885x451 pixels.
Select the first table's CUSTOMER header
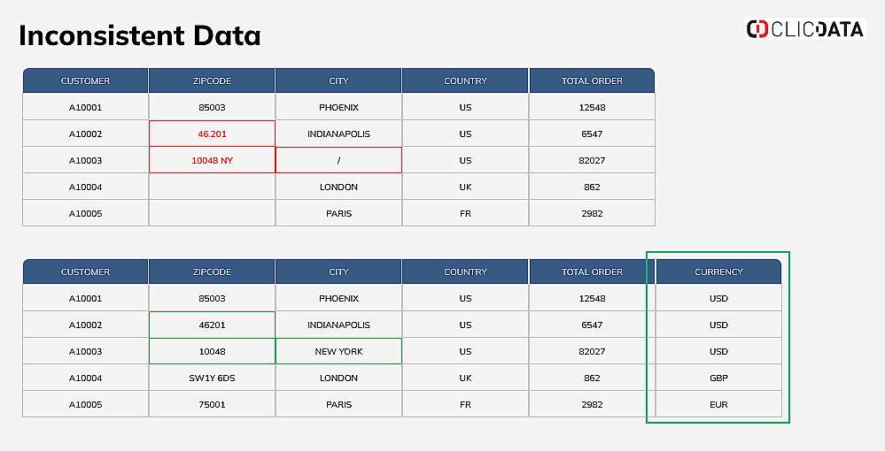tap(85, 80)
